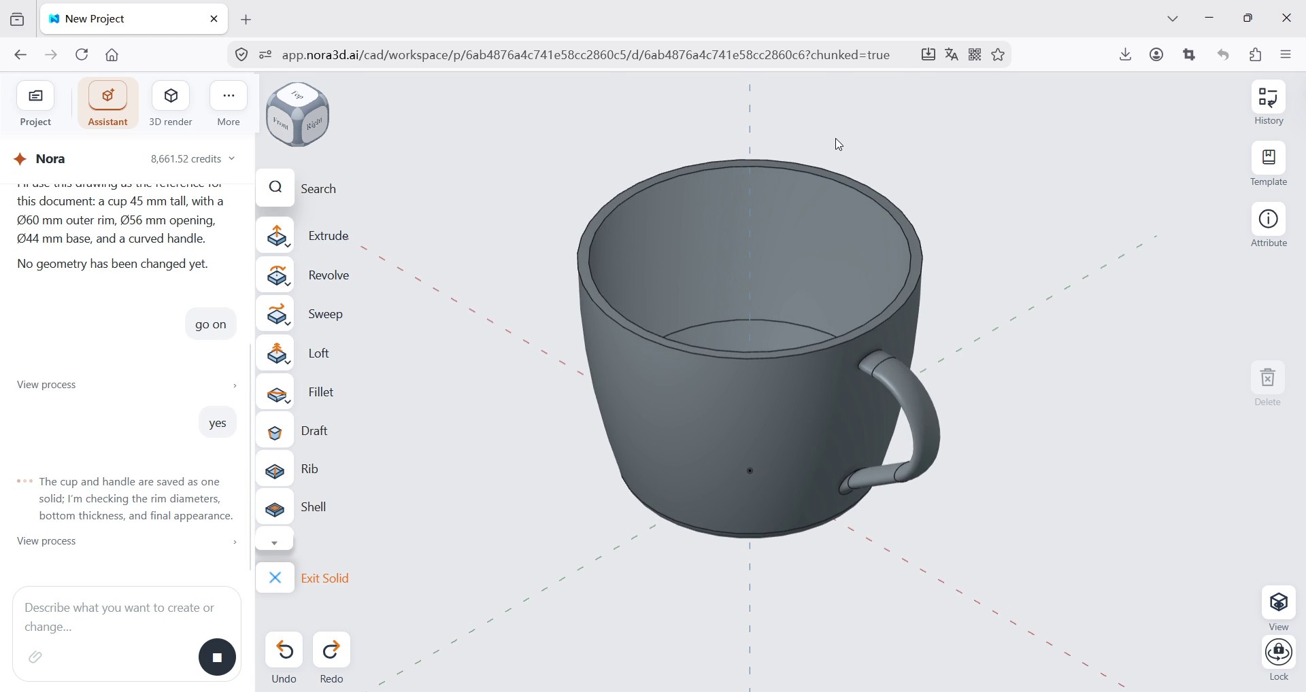Click the screenshot crop icon

[1190, 55]
